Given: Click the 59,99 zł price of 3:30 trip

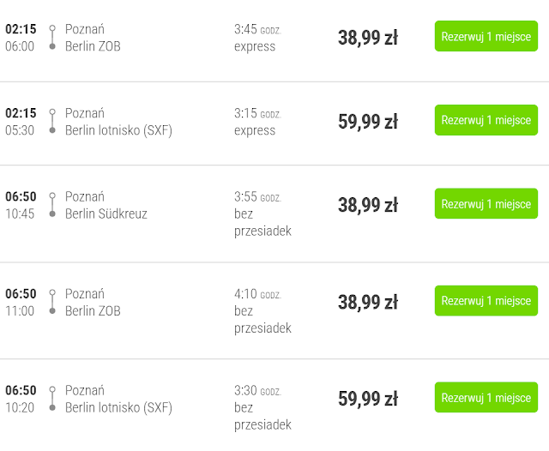Looking at the screenshot, I should 367,399.
